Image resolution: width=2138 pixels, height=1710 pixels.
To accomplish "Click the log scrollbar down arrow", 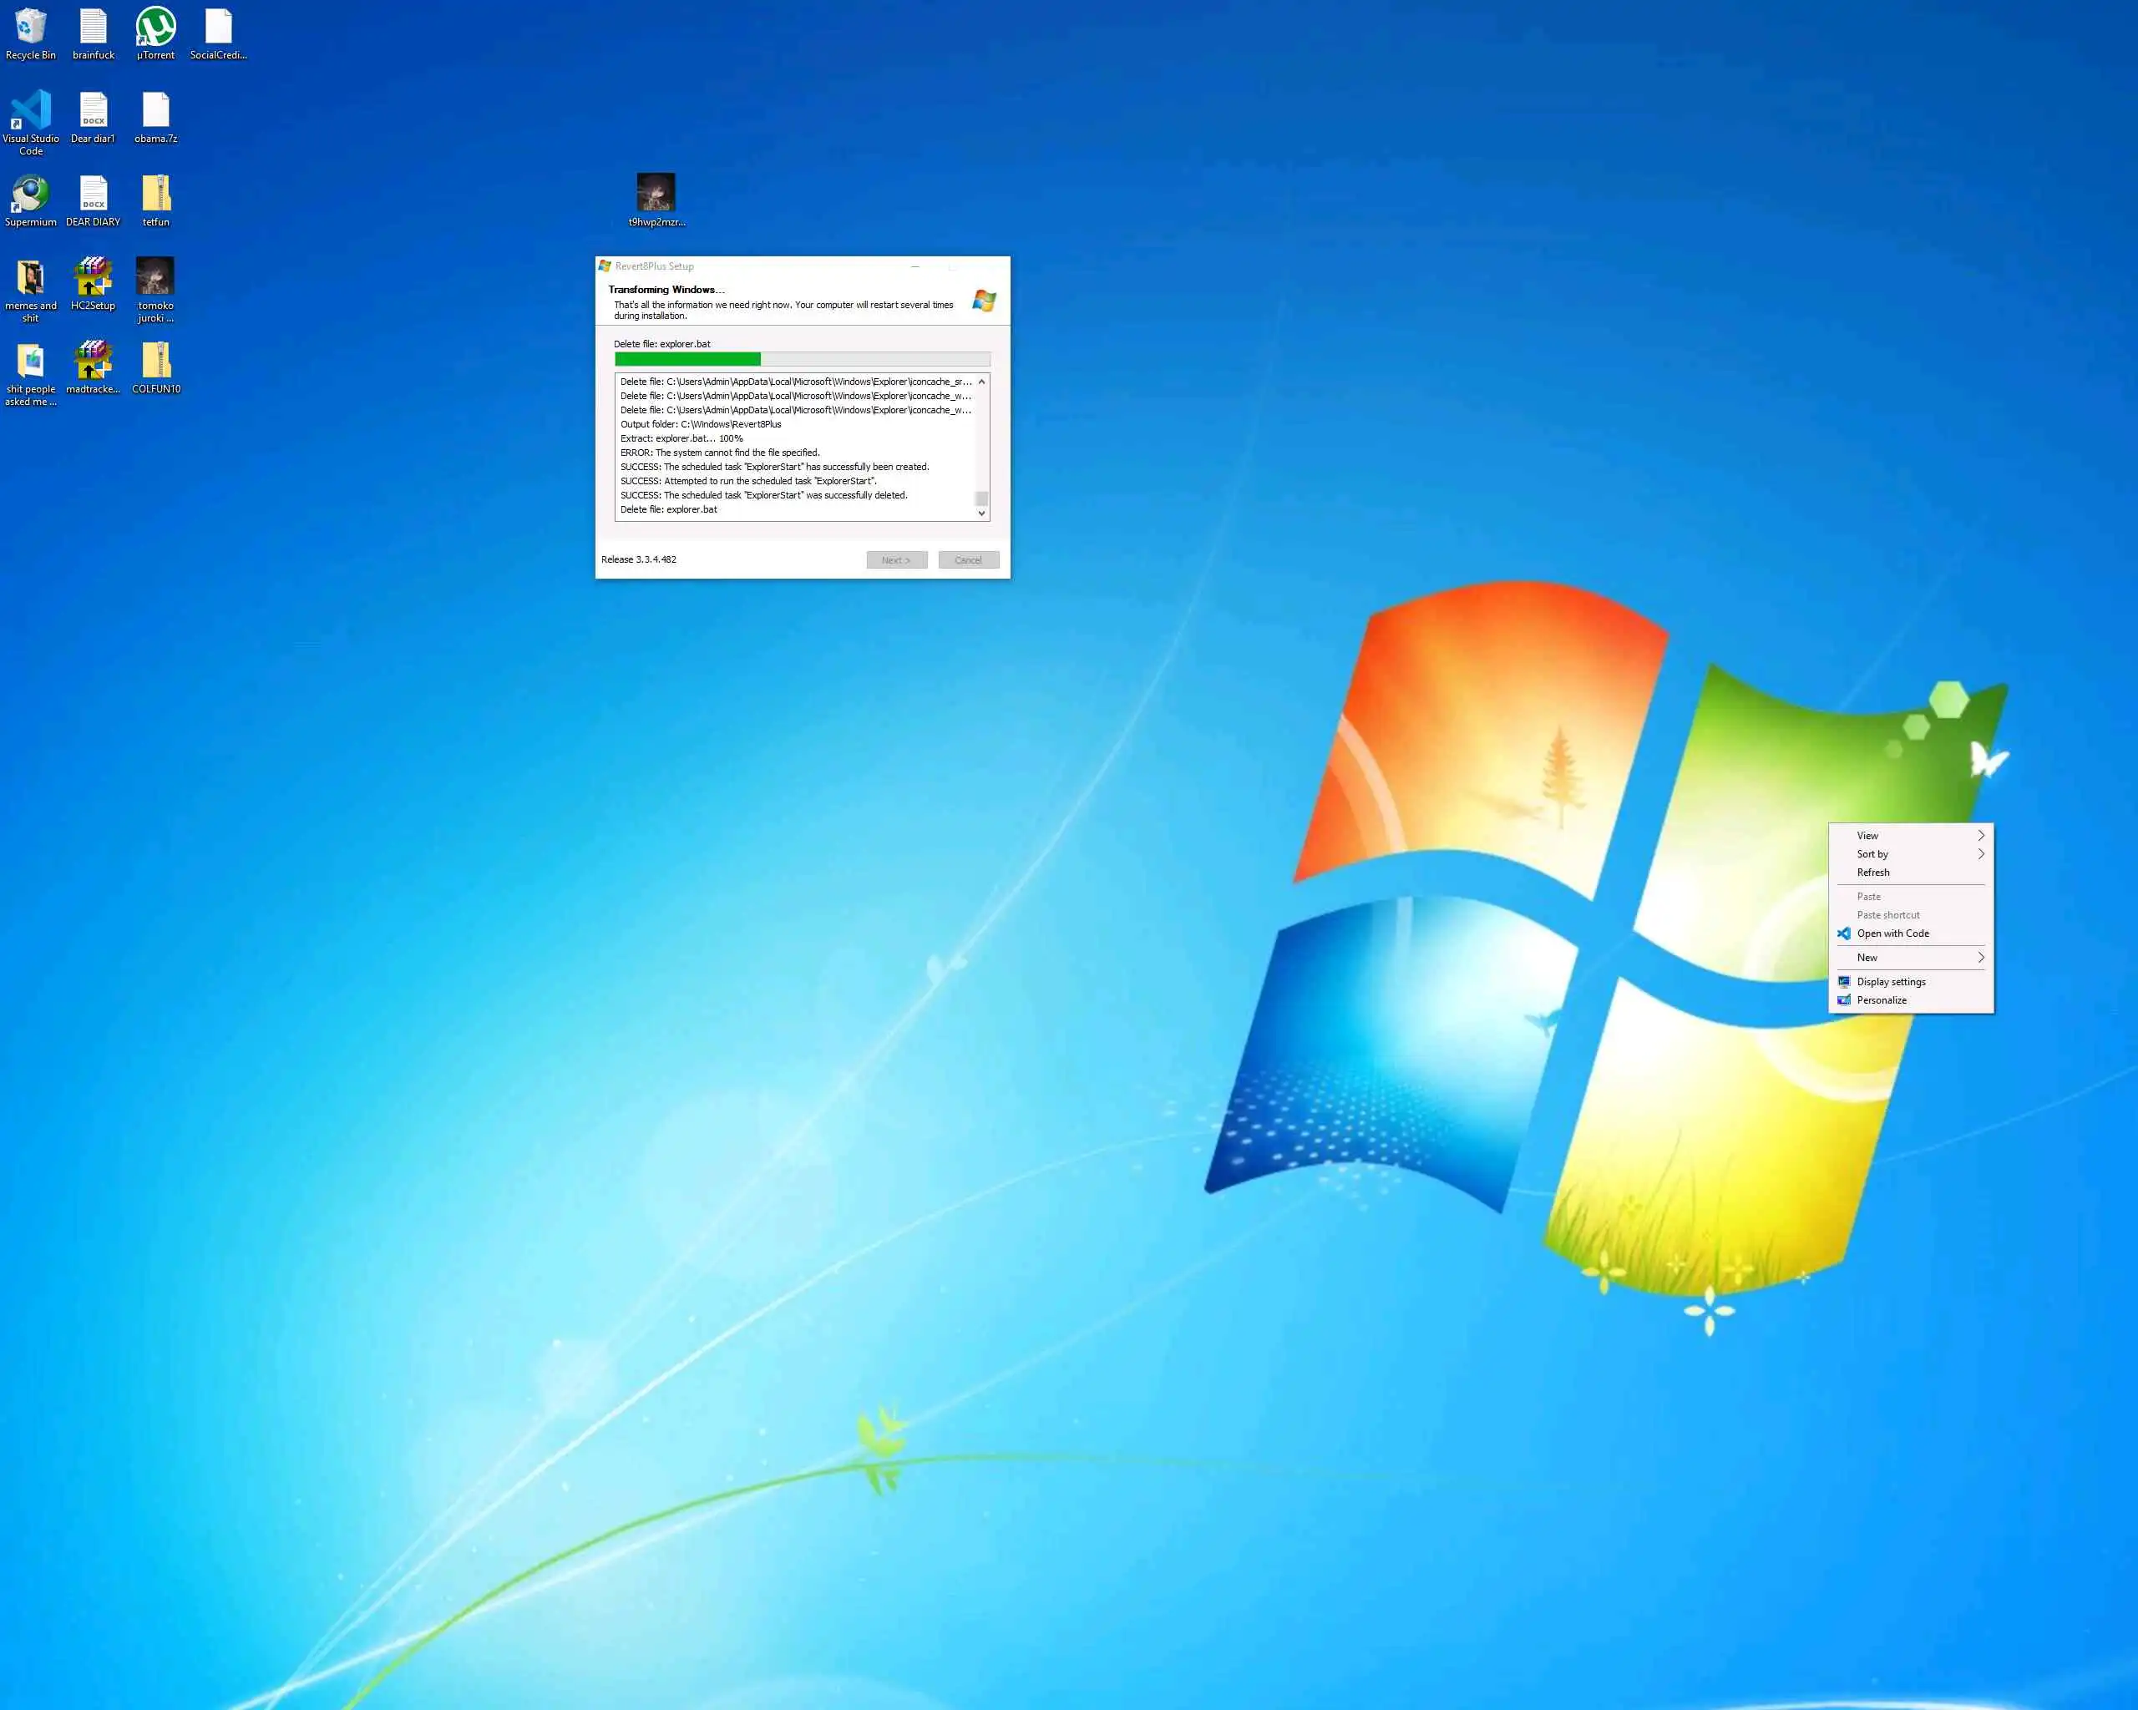I will [x=982, y=514].
